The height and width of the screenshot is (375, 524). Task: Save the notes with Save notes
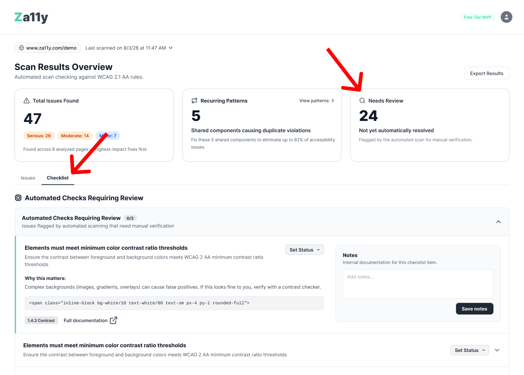tap(475, 309)
